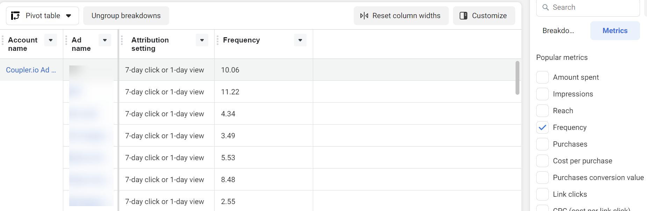Click the Customize panel icon
Viewport: 647px width, 211px height.
coord(463,16)
